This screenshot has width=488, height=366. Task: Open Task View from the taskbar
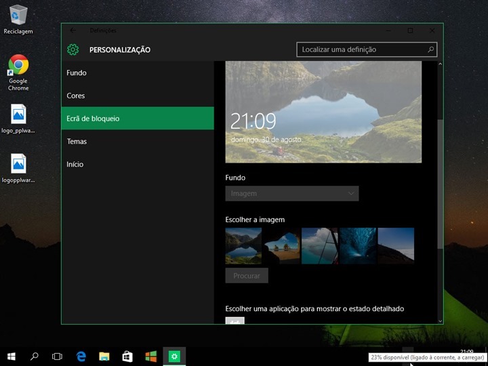[57, 357]
